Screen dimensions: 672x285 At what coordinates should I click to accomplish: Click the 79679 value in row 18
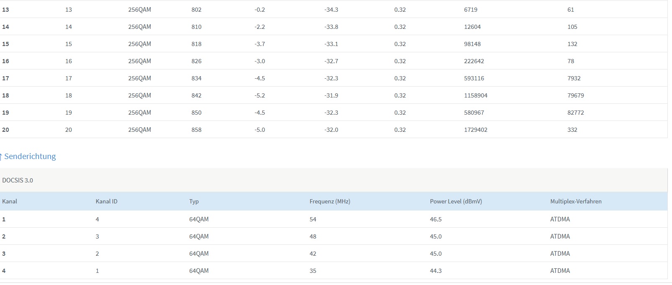click(575, 95)
